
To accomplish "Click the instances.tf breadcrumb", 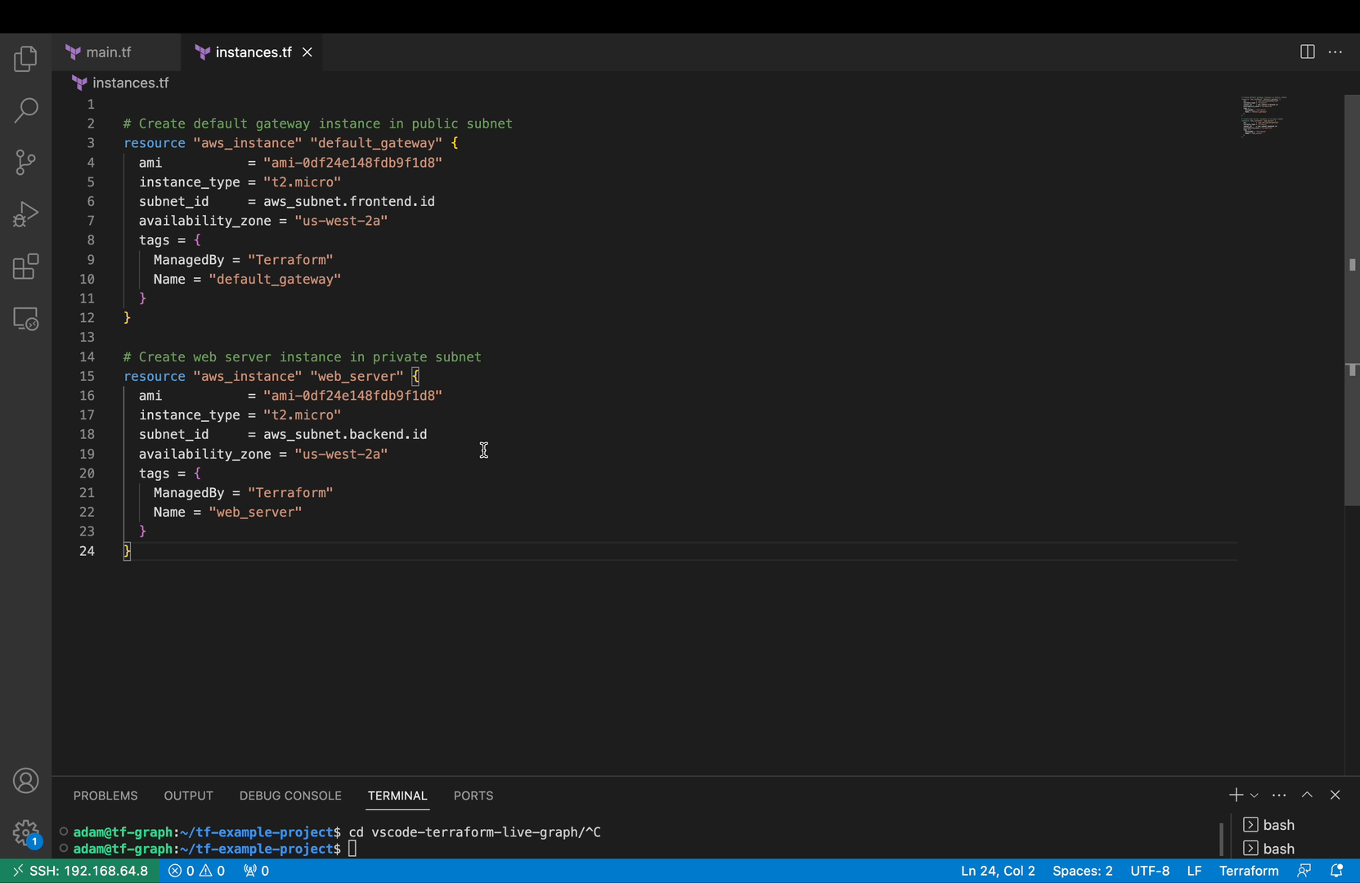I will (x=121, y=83).
